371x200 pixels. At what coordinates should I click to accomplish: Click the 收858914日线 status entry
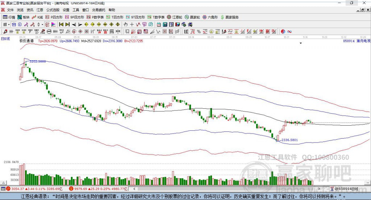tap(344, 189)
